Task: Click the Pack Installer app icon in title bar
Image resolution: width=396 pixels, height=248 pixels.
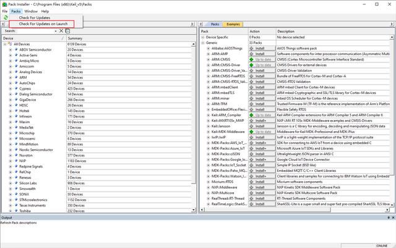Action: tap(4, 4)
